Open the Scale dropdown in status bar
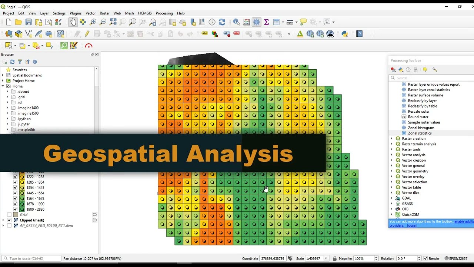The width and height of the screenshot is (474, 267). coord(326,258)
